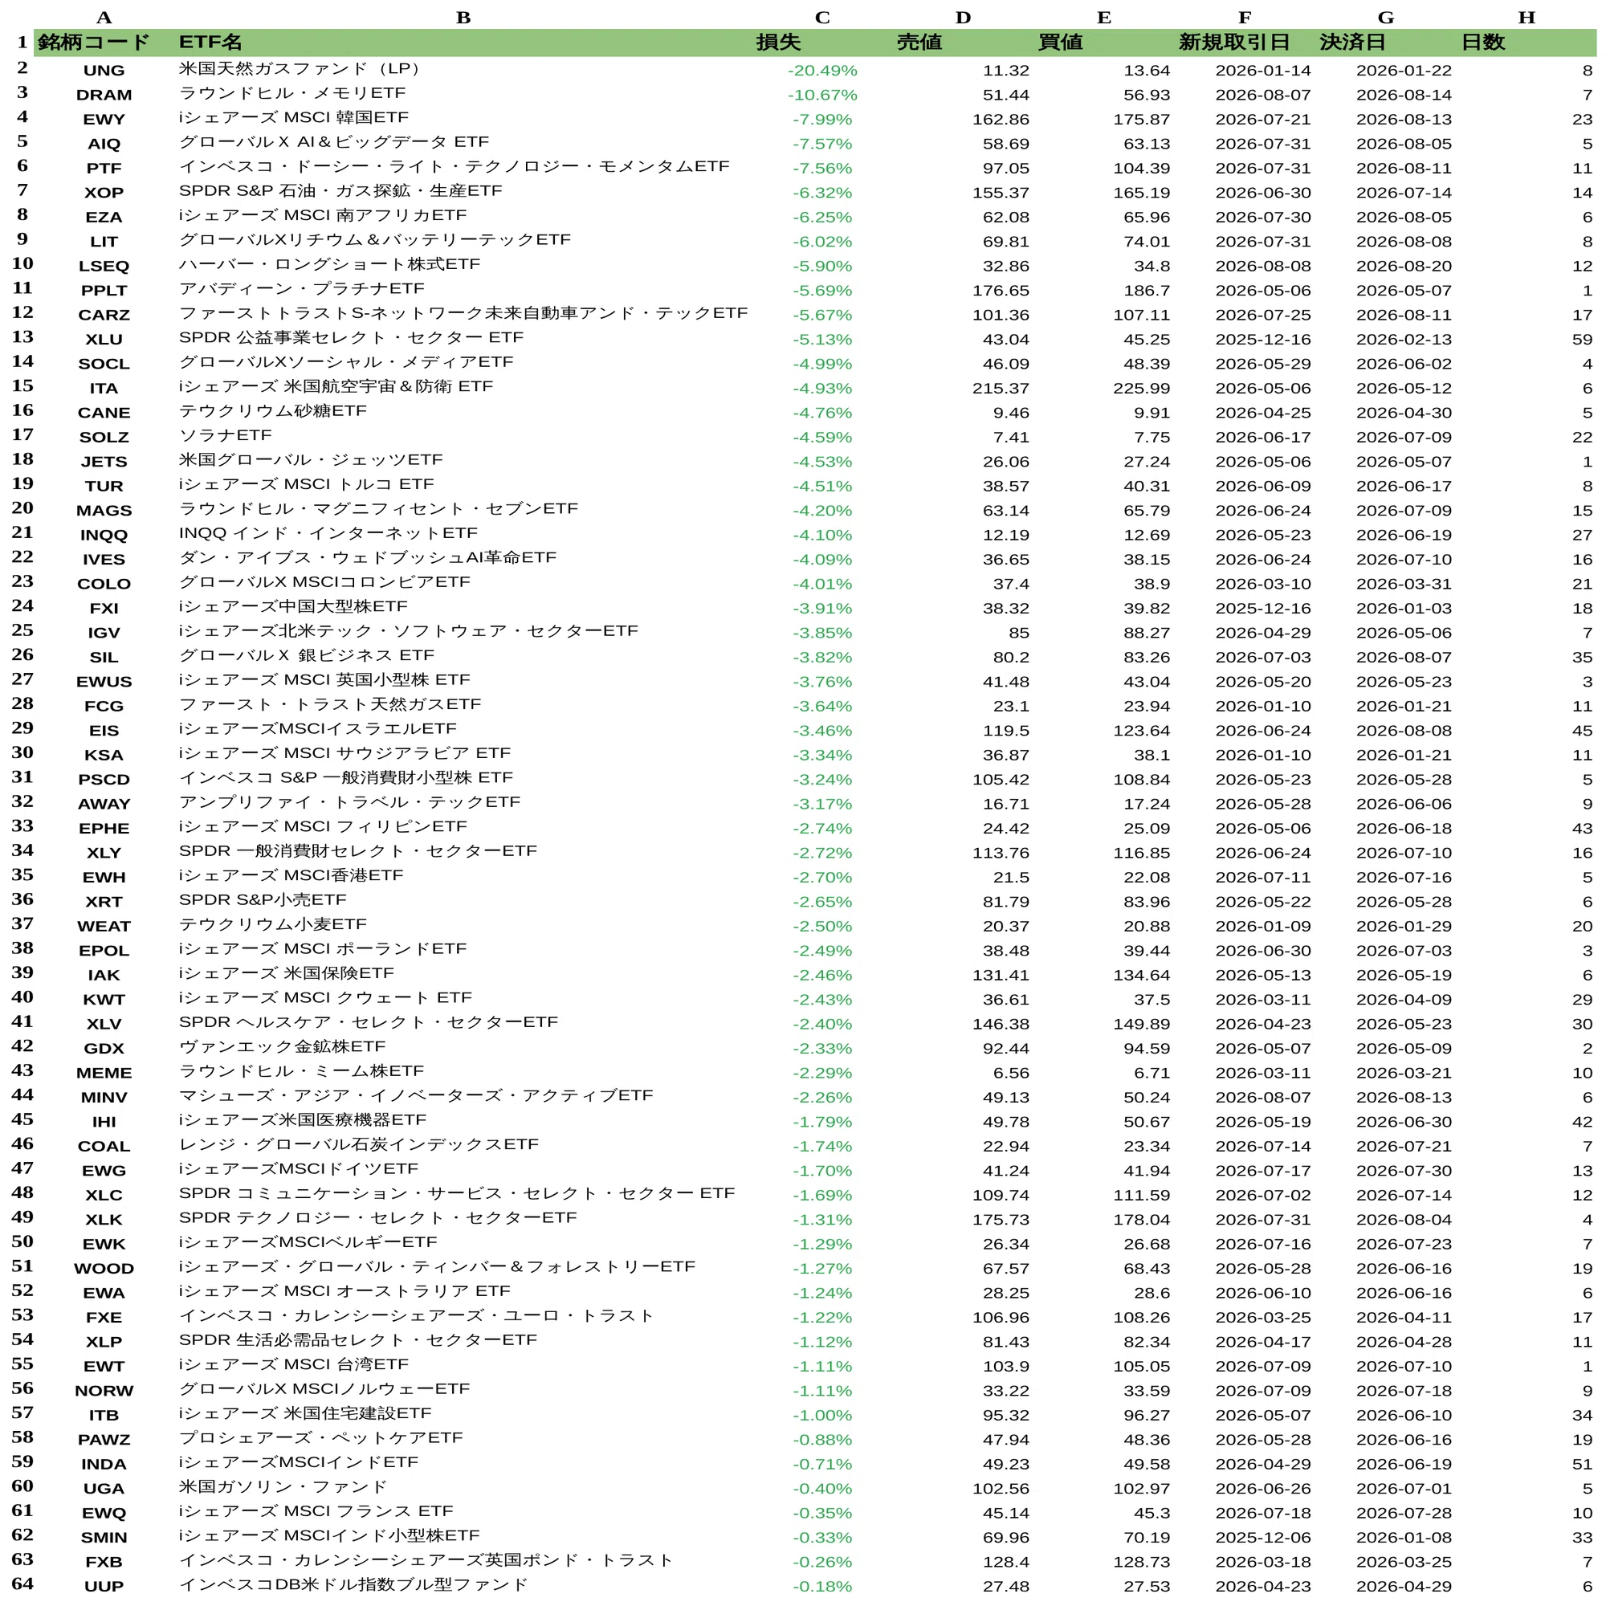
Task: Select the 決済日 header cell
Action: click(1385, 43)
